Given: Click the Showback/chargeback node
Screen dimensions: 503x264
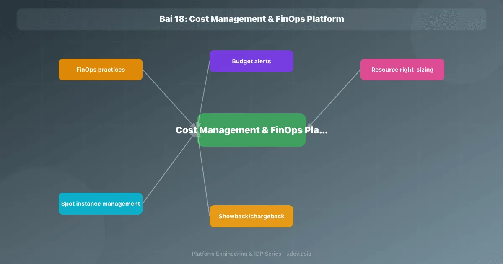Looking at the screenshot, I should coord(251,216).
